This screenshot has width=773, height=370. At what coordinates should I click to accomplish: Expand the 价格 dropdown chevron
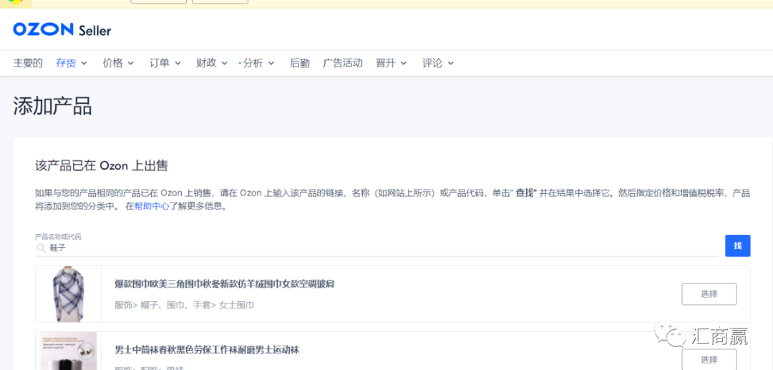click(x=131, y=63)
